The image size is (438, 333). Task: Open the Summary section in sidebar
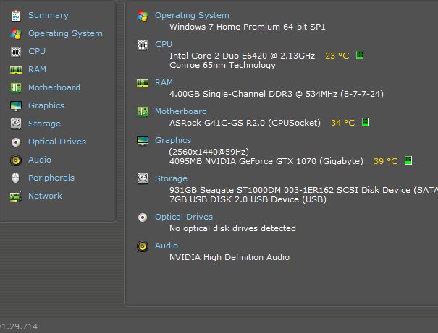click(49, 16)
